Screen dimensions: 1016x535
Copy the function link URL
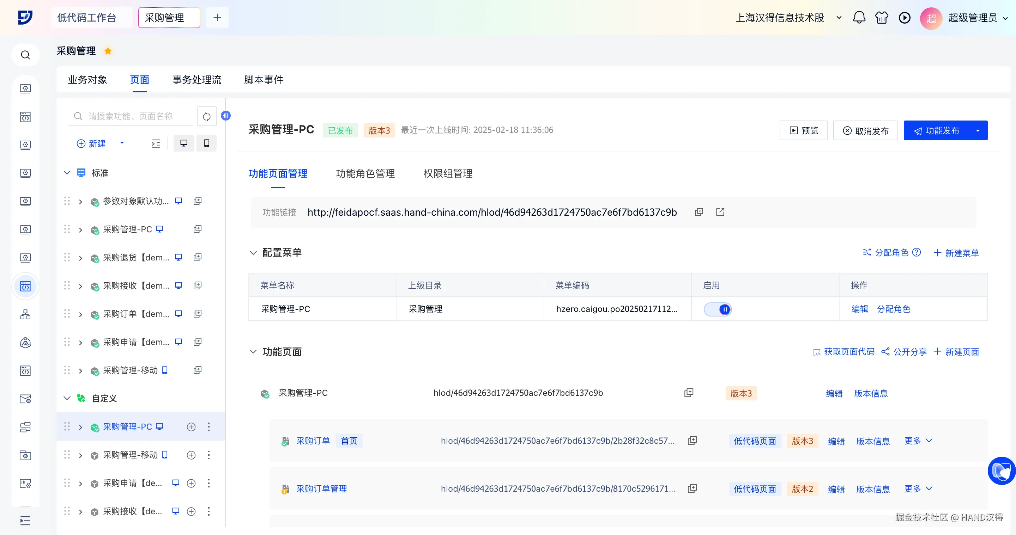click(698, 212)
